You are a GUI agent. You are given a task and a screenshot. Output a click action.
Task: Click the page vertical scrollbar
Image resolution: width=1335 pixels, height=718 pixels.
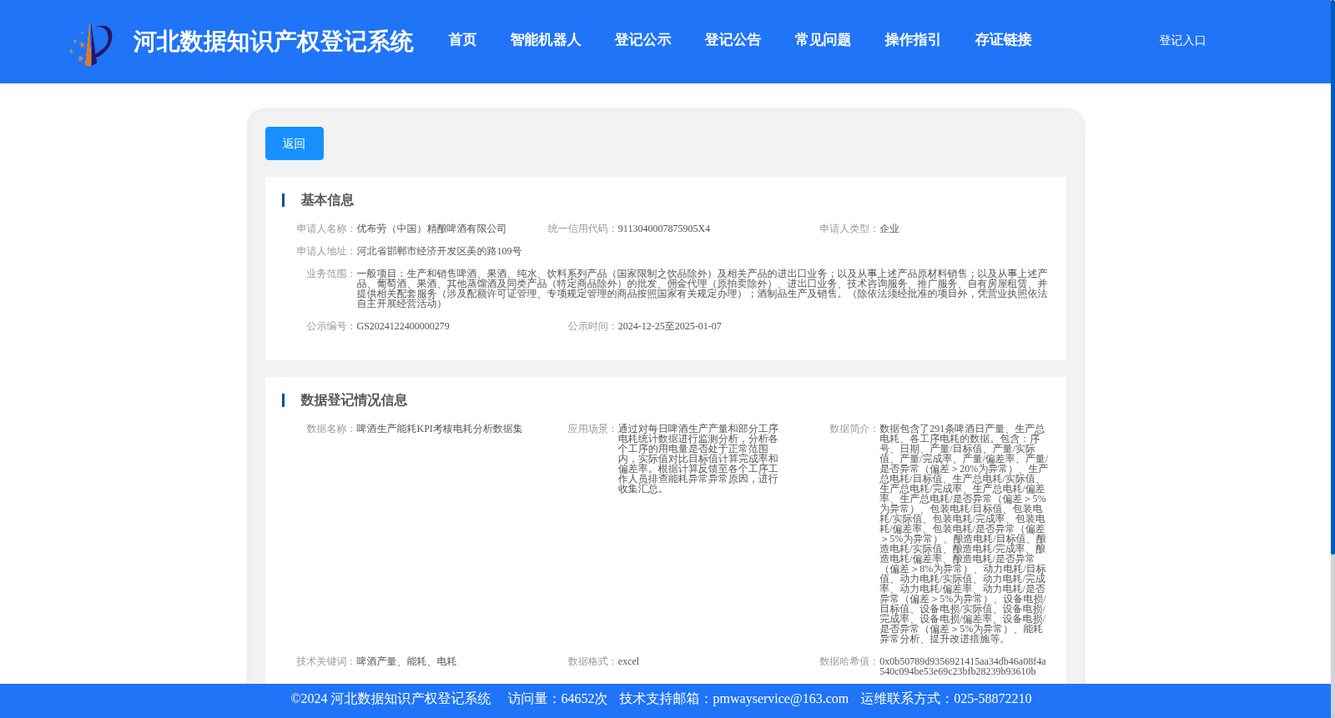[x=1332, y=277]
